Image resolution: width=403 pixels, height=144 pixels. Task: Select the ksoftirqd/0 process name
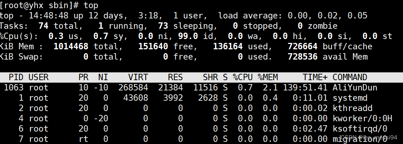tap(360, 129)
